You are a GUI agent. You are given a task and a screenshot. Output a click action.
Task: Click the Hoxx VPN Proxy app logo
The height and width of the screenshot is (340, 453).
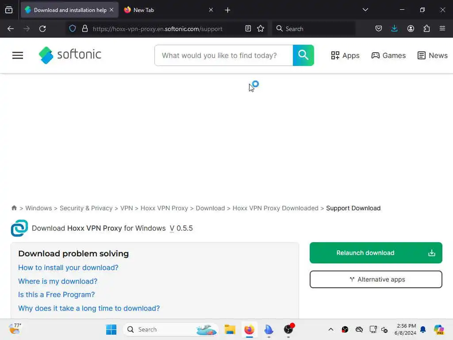(19, 228)
